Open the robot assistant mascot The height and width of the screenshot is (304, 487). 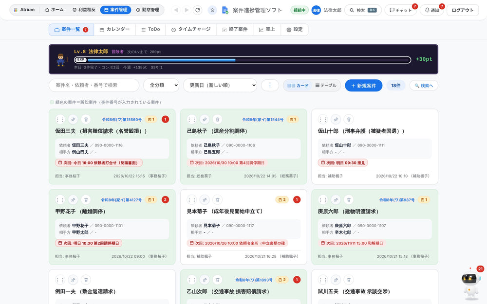point(471,285)
